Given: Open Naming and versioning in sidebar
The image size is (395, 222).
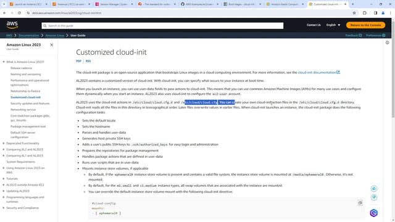Looking at the screenshot, I should tap(25, 74).
